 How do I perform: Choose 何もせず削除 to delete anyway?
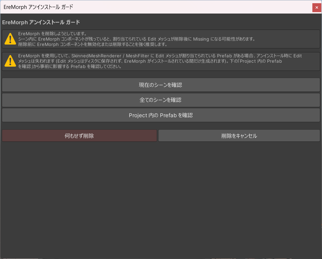coord(79,136)
